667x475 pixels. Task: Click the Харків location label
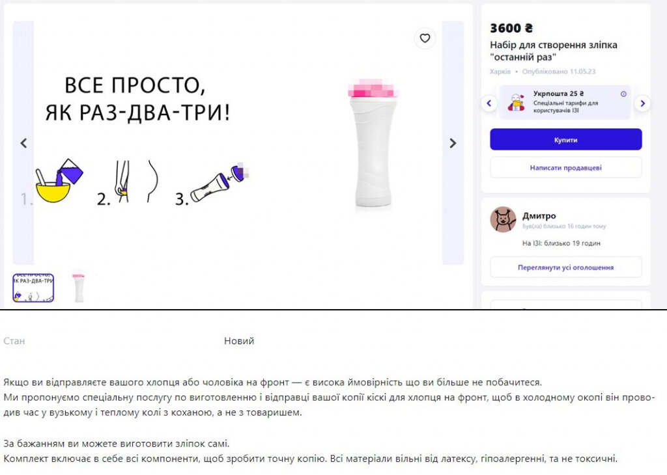[x=500, y=72]
